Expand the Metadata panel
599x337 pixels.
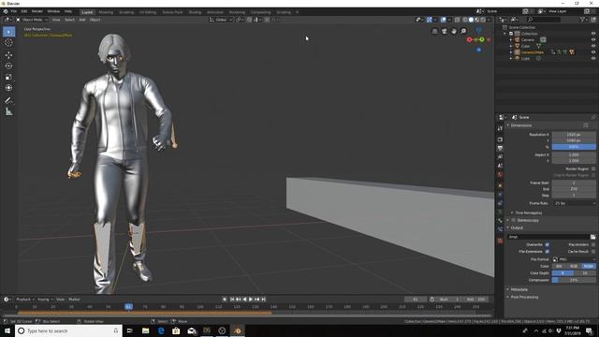pos(519,289)
